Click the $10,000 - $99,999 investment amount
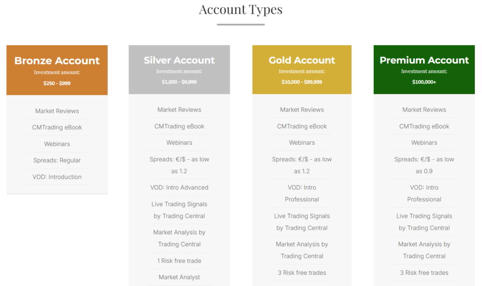 302,82
